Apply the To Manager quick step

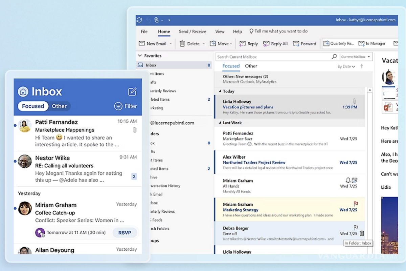click(x=371, y=43)
